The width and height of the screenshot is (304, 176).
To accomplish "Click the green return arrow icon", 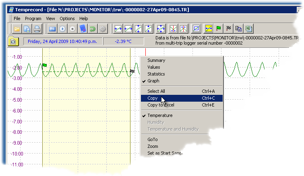I will pyautogui.click(x=93, y=29).
